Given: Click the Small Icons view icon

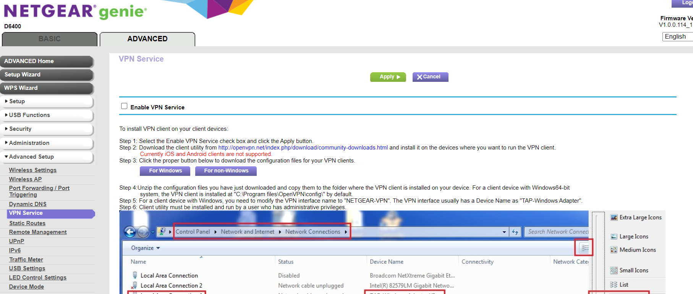Looking at the screenshot, I should coord(614,271).
